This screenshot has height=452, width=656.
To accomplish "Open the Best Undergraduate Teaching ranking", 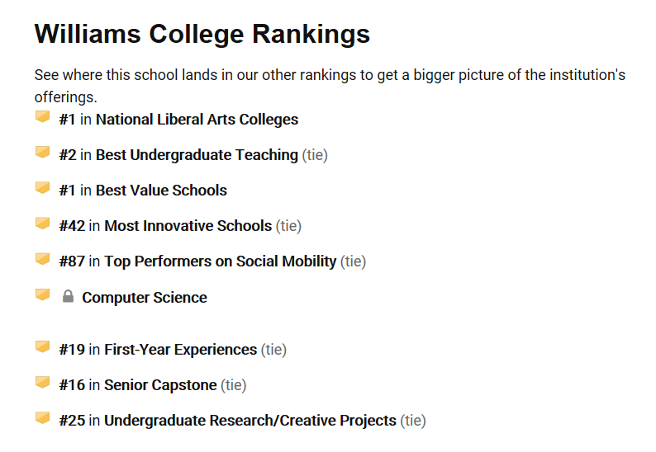I will [x=197, y=155].
